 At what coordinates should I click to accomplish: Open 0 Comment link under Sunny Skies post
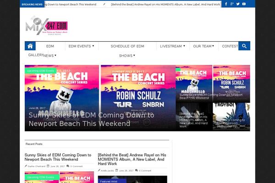coord(77,166)
